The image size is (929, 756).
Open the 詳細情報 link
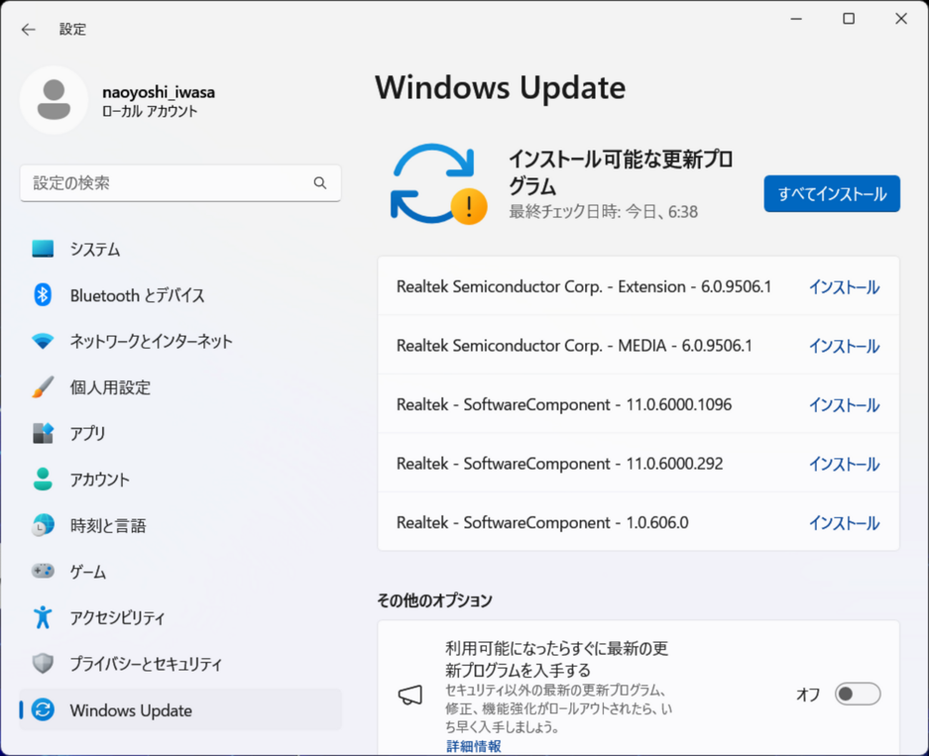(473, 746)
